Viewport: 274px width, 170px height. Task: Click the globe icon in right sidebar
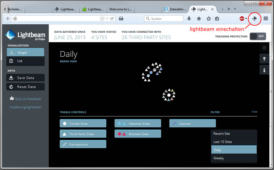tap(264, 48)
